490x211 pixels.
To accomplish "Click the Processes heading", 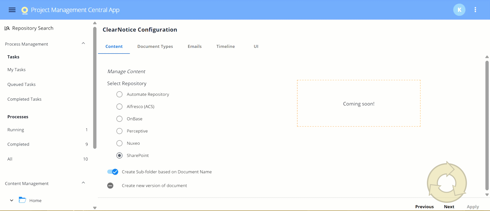I will (18, 117).
